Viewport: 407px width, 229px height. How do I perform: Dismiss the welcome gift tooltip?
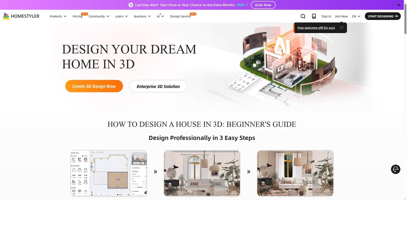coord(341,27)
